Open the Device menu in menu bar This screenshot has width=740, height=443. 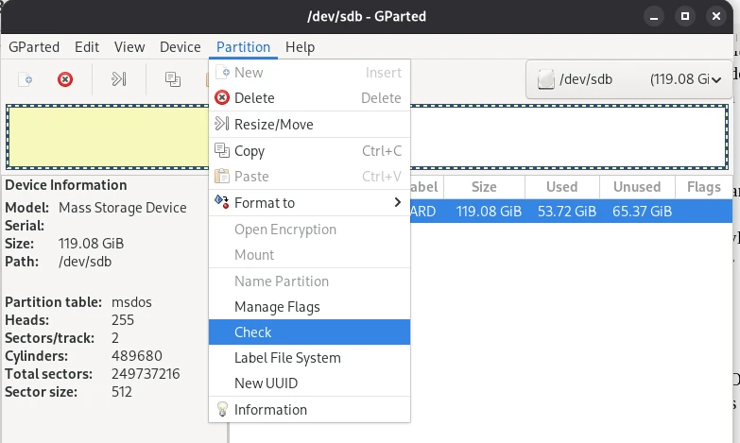tap(180, 47)
